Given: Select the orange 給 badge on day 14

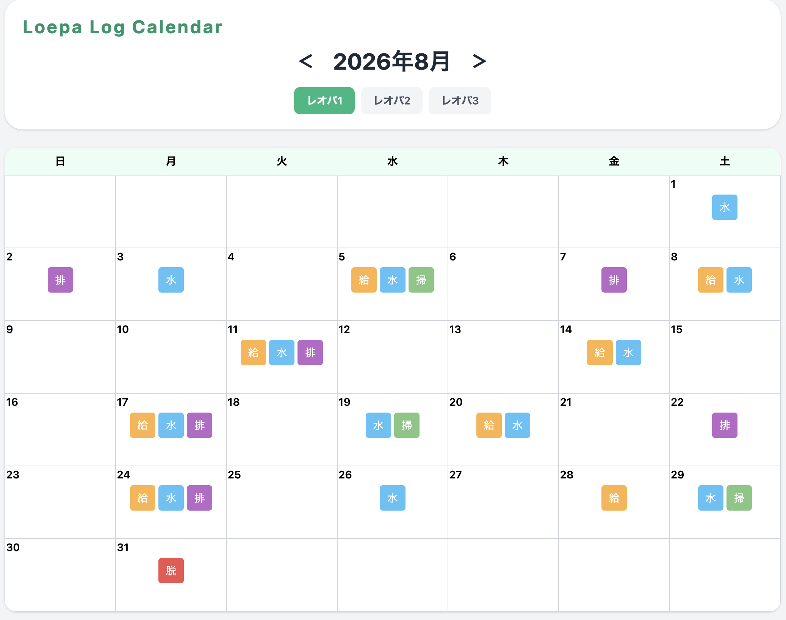Looking at the screenshot, I should (600, 352).
